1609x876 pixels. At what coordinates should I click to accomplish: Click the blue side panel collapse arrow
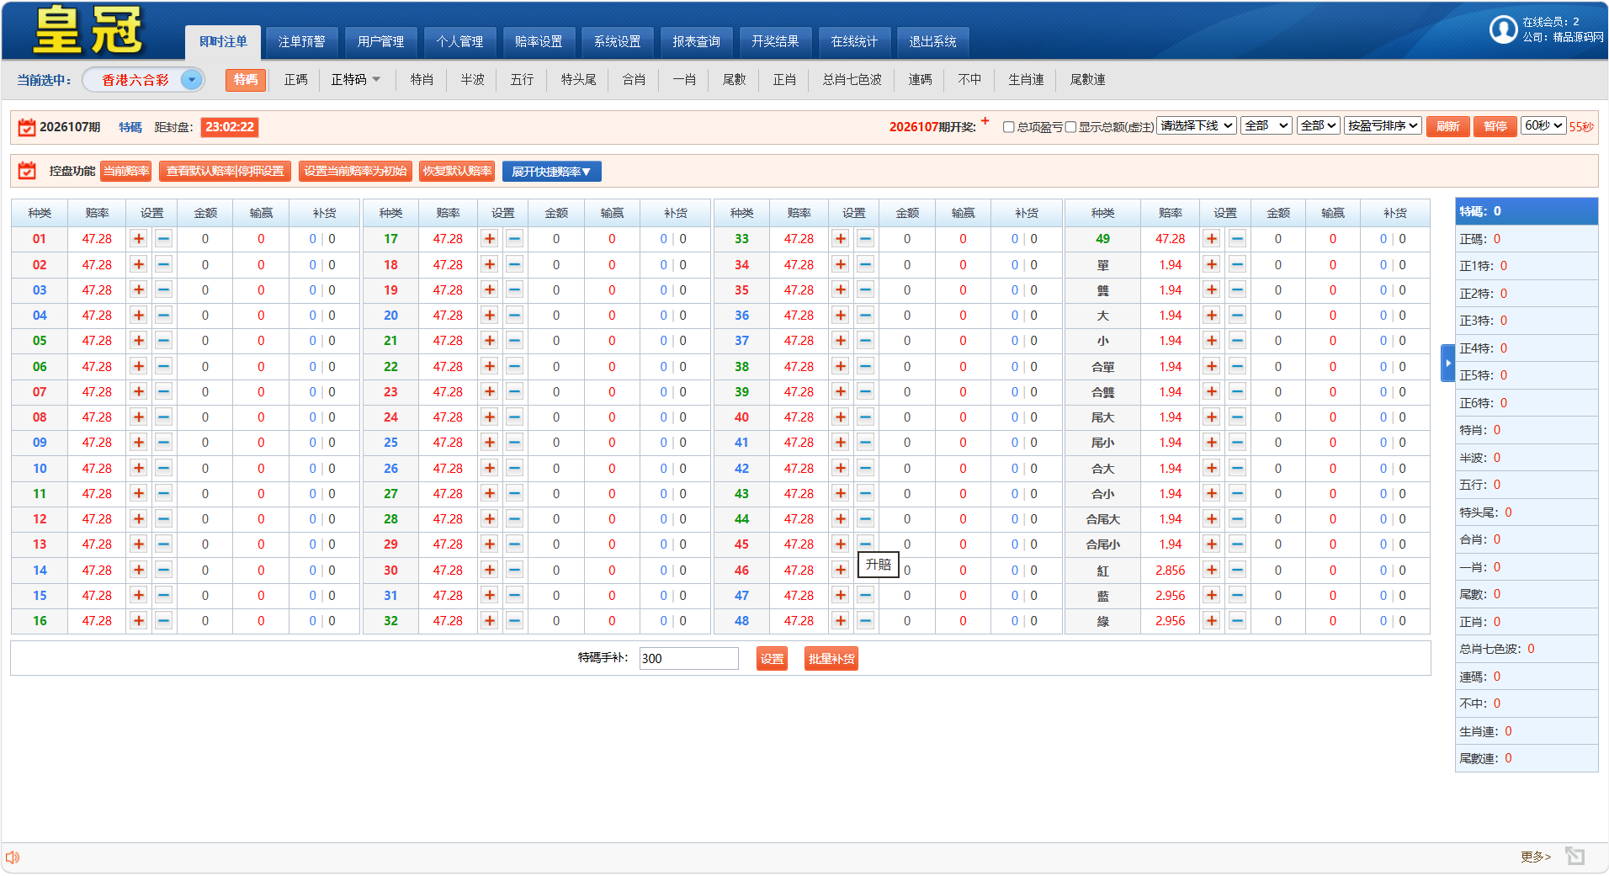point(1447,363)
